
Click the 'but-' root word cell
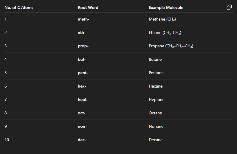[x=82, y=59]
